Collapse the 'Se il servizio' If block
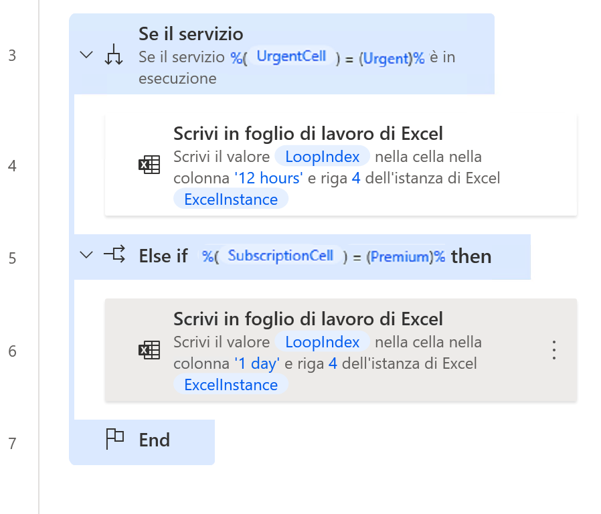 point(86,55)
